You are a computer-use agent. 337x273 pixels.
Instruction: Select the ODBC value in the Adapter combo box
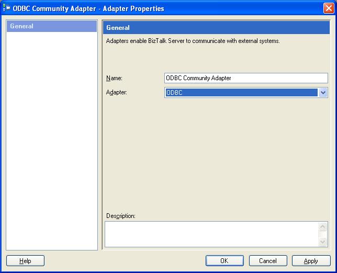[x=241, y=93]
